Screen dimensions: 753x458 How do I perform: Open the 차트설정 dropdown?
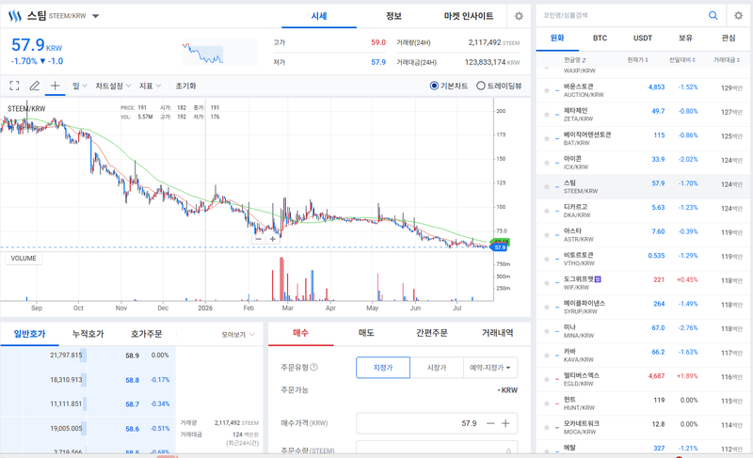[x=113, y=86]
